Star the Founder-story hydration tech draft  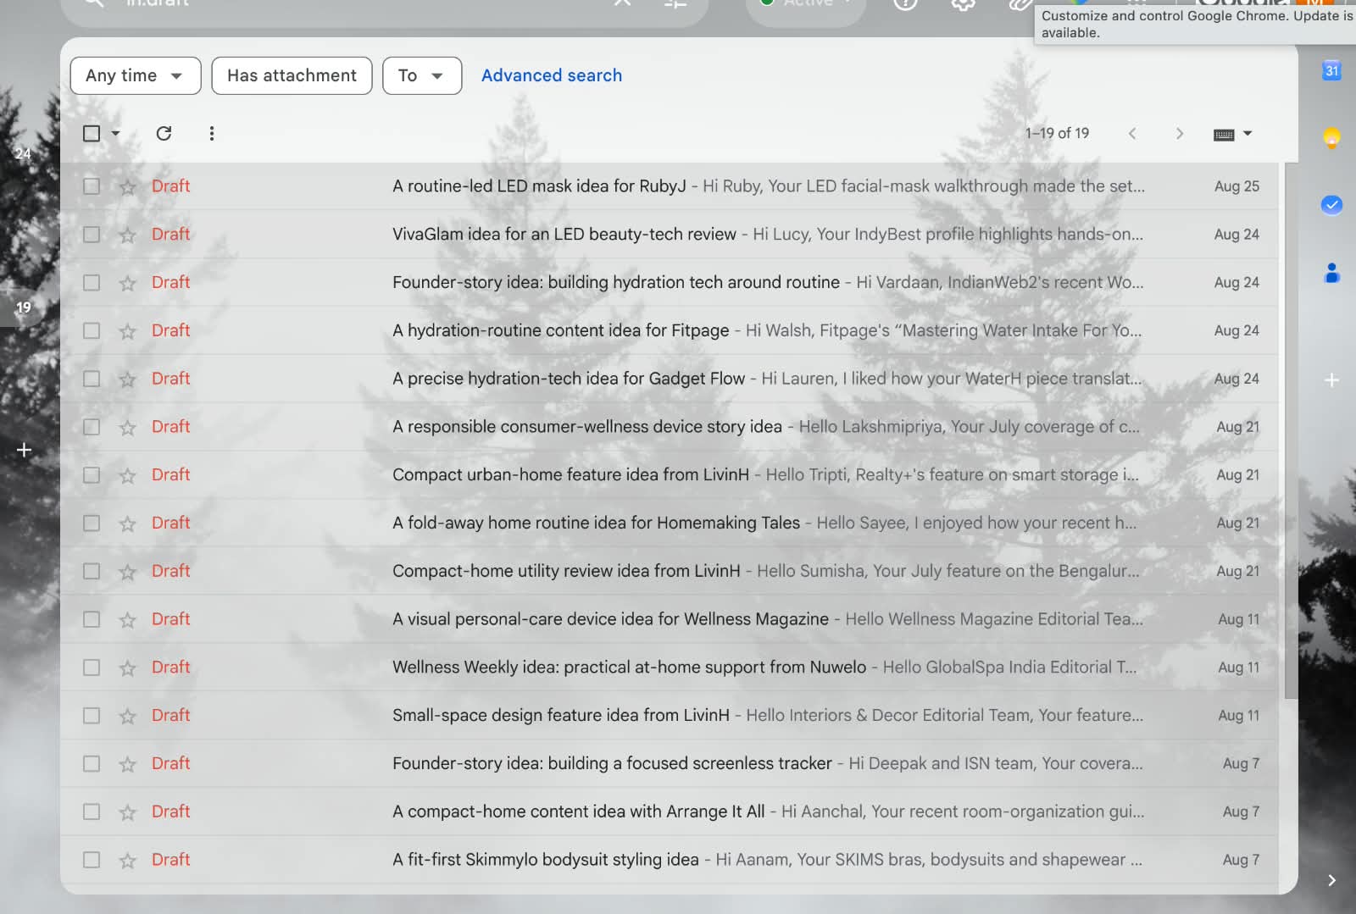[x=127, y=283]
